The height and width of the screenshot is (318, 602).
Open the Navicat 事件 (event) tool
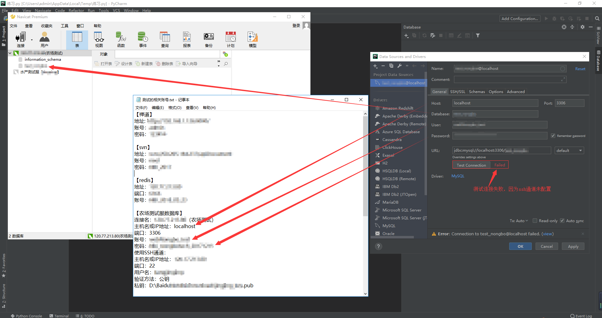143,39
